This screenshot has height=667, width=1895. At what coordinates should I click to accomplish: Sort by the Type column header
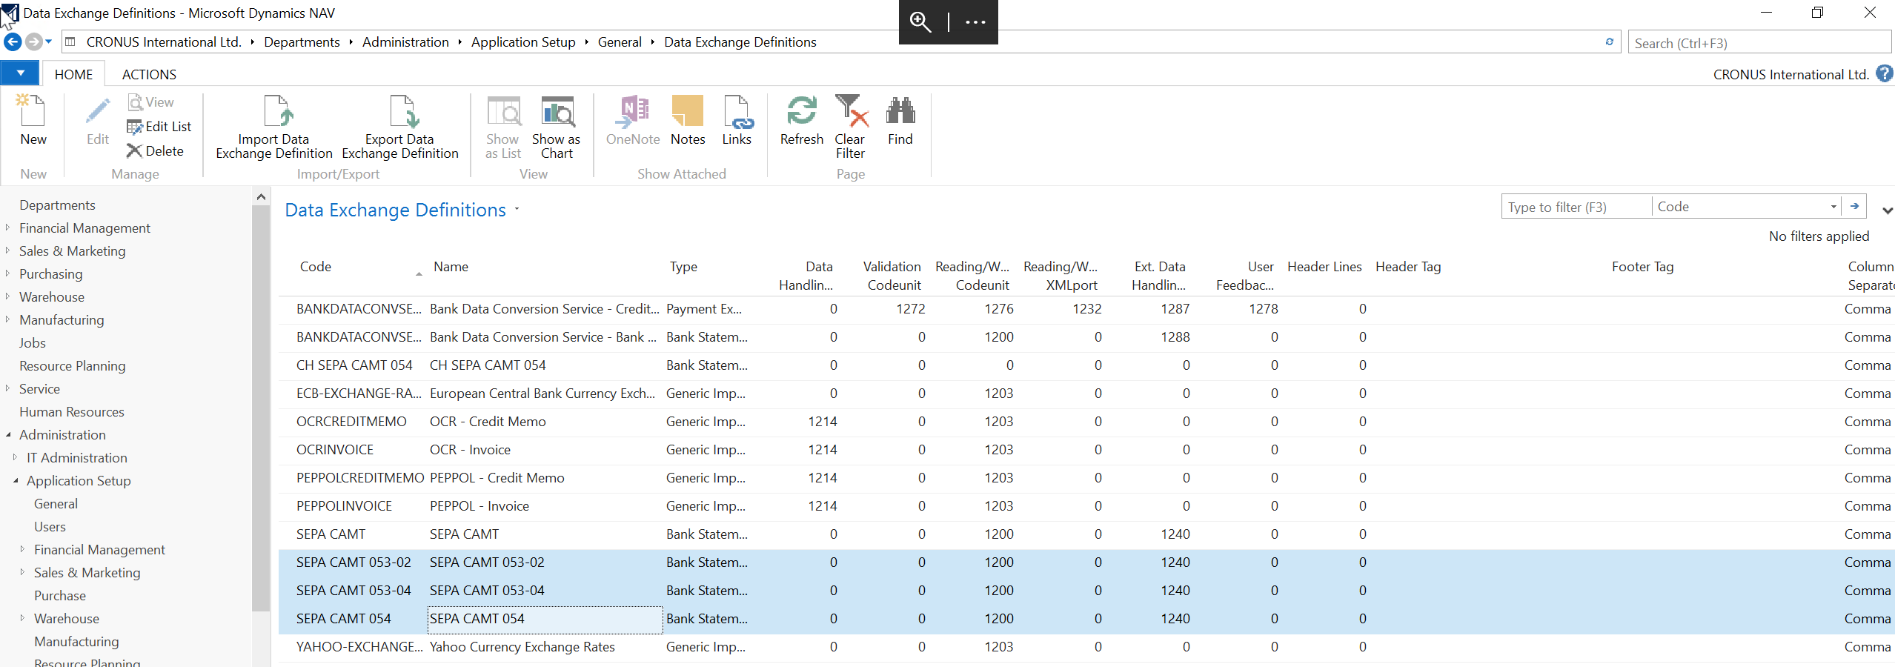point(683,267)
